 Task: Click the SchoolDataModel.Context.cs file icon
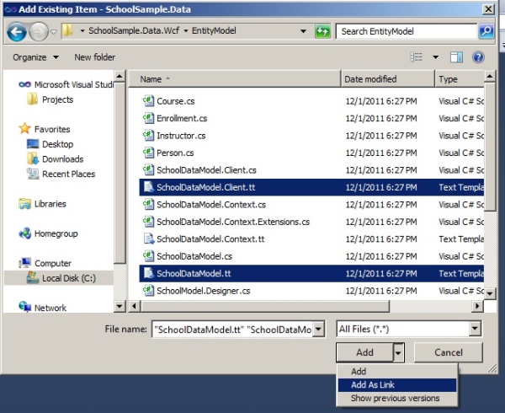(x=148, y=205)
